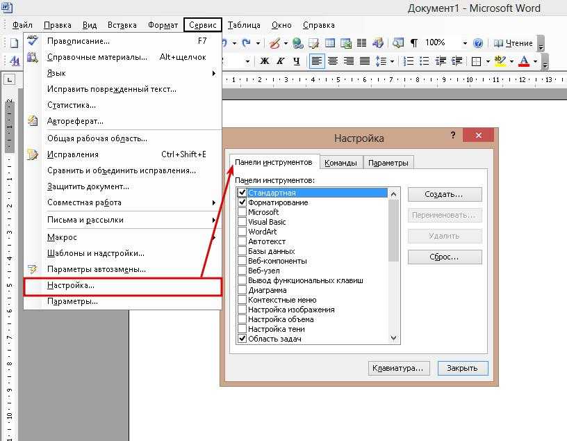Open the Border style dropdown arrow
The image size is (567, 441).
pos(488,61)
